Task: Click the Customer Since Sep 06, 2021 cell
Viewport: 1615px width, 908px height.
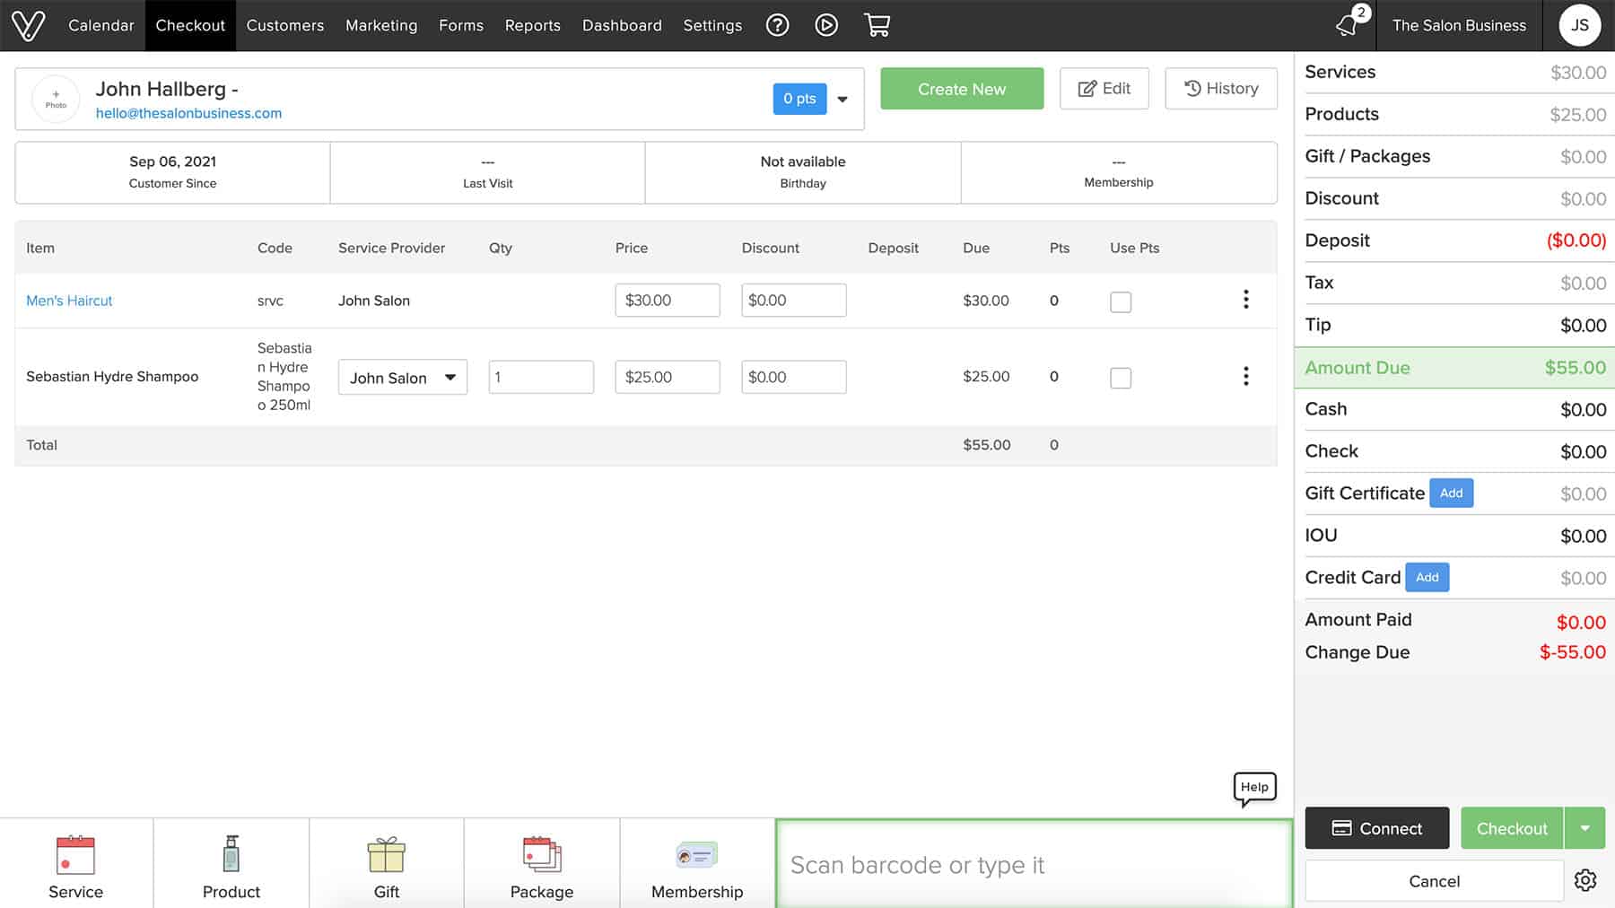Action: click(172, 172)
